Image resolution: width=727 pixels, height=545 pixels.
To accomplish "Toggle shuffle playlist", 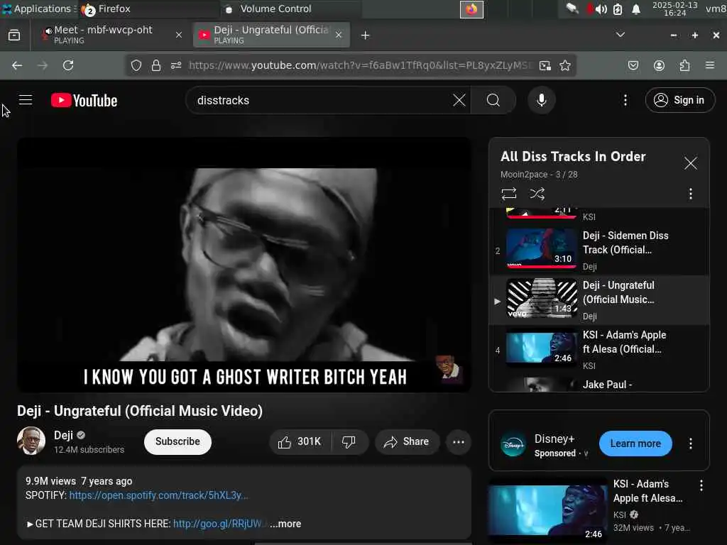I will (537, 193).
